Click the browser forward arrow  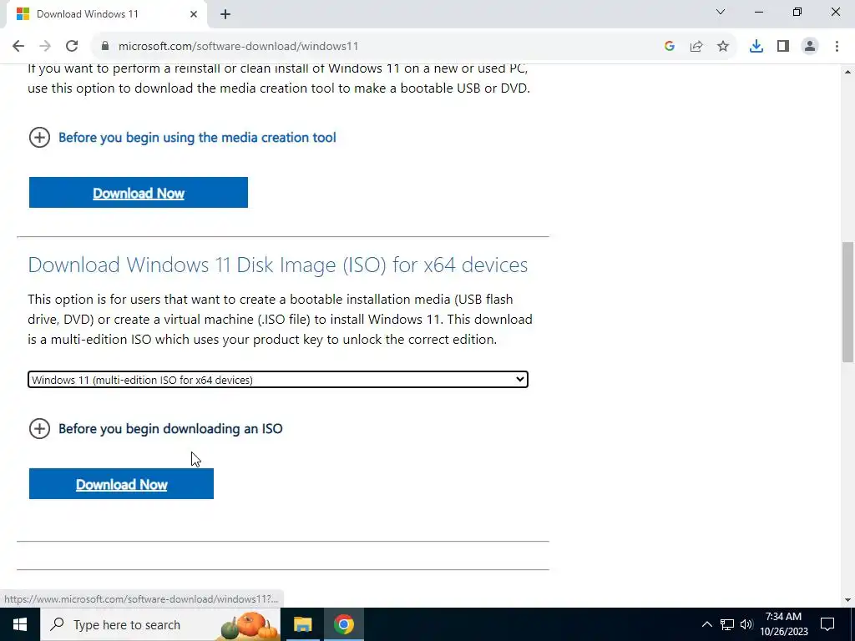(45, 47)
